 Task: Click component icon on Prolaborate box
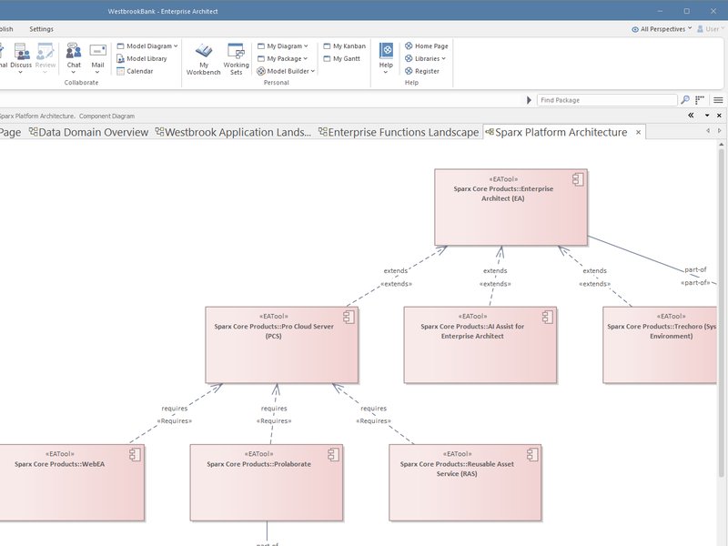tap(333, 454)
